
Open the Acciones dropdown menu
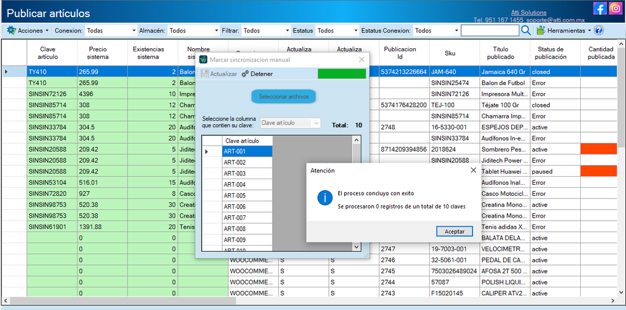tap(28, 31)
